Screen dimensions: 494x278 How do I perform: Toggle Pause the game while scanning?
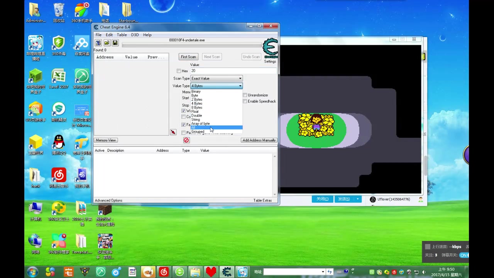(x=184, y=133)
